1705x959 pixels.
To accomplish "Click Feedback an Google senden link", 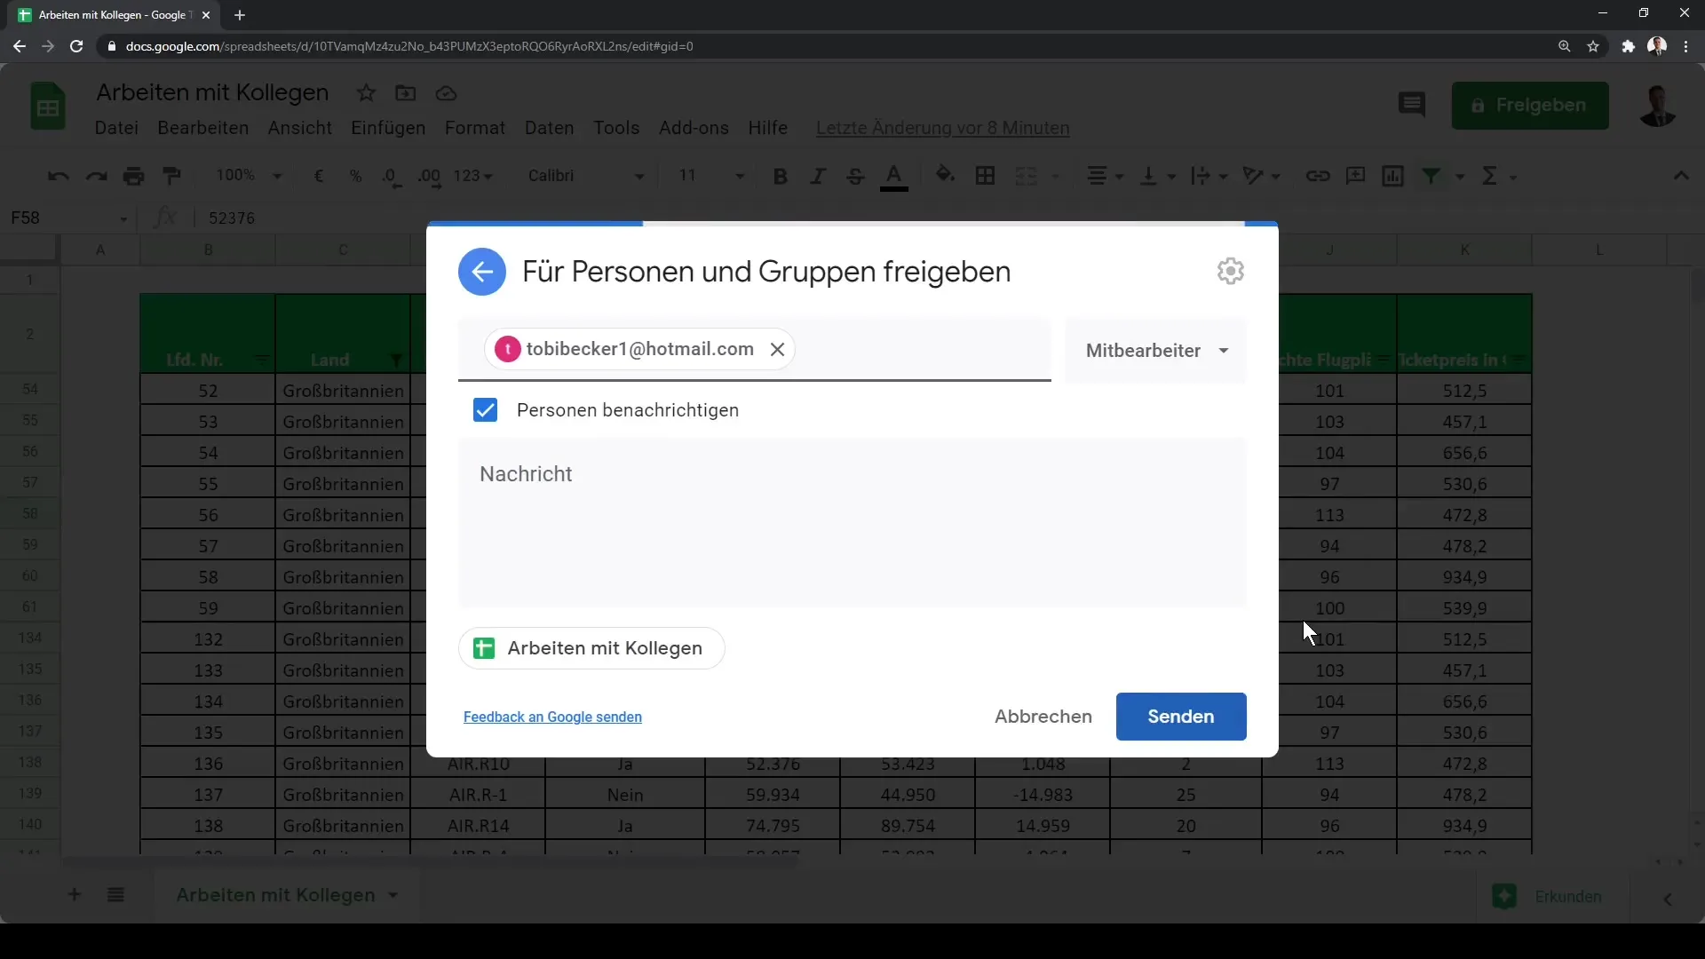I will click(x=552, y=717).
